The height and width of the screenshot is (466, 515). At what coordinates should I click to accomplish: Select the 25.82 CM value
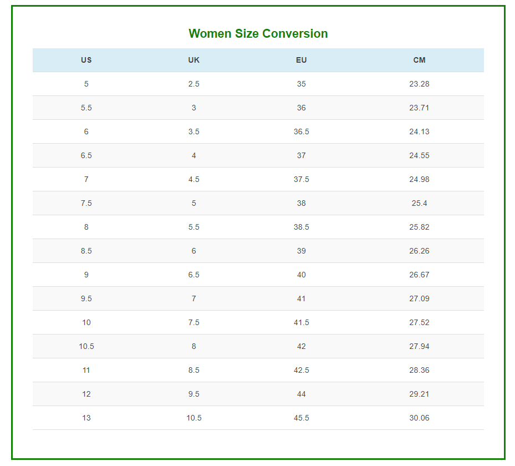click(x=419, y=227)
